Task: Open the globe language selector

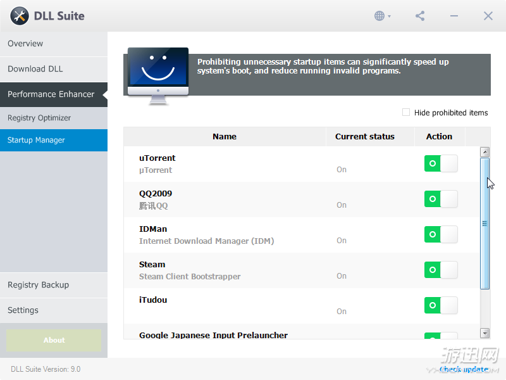Action: coord(383,16)
